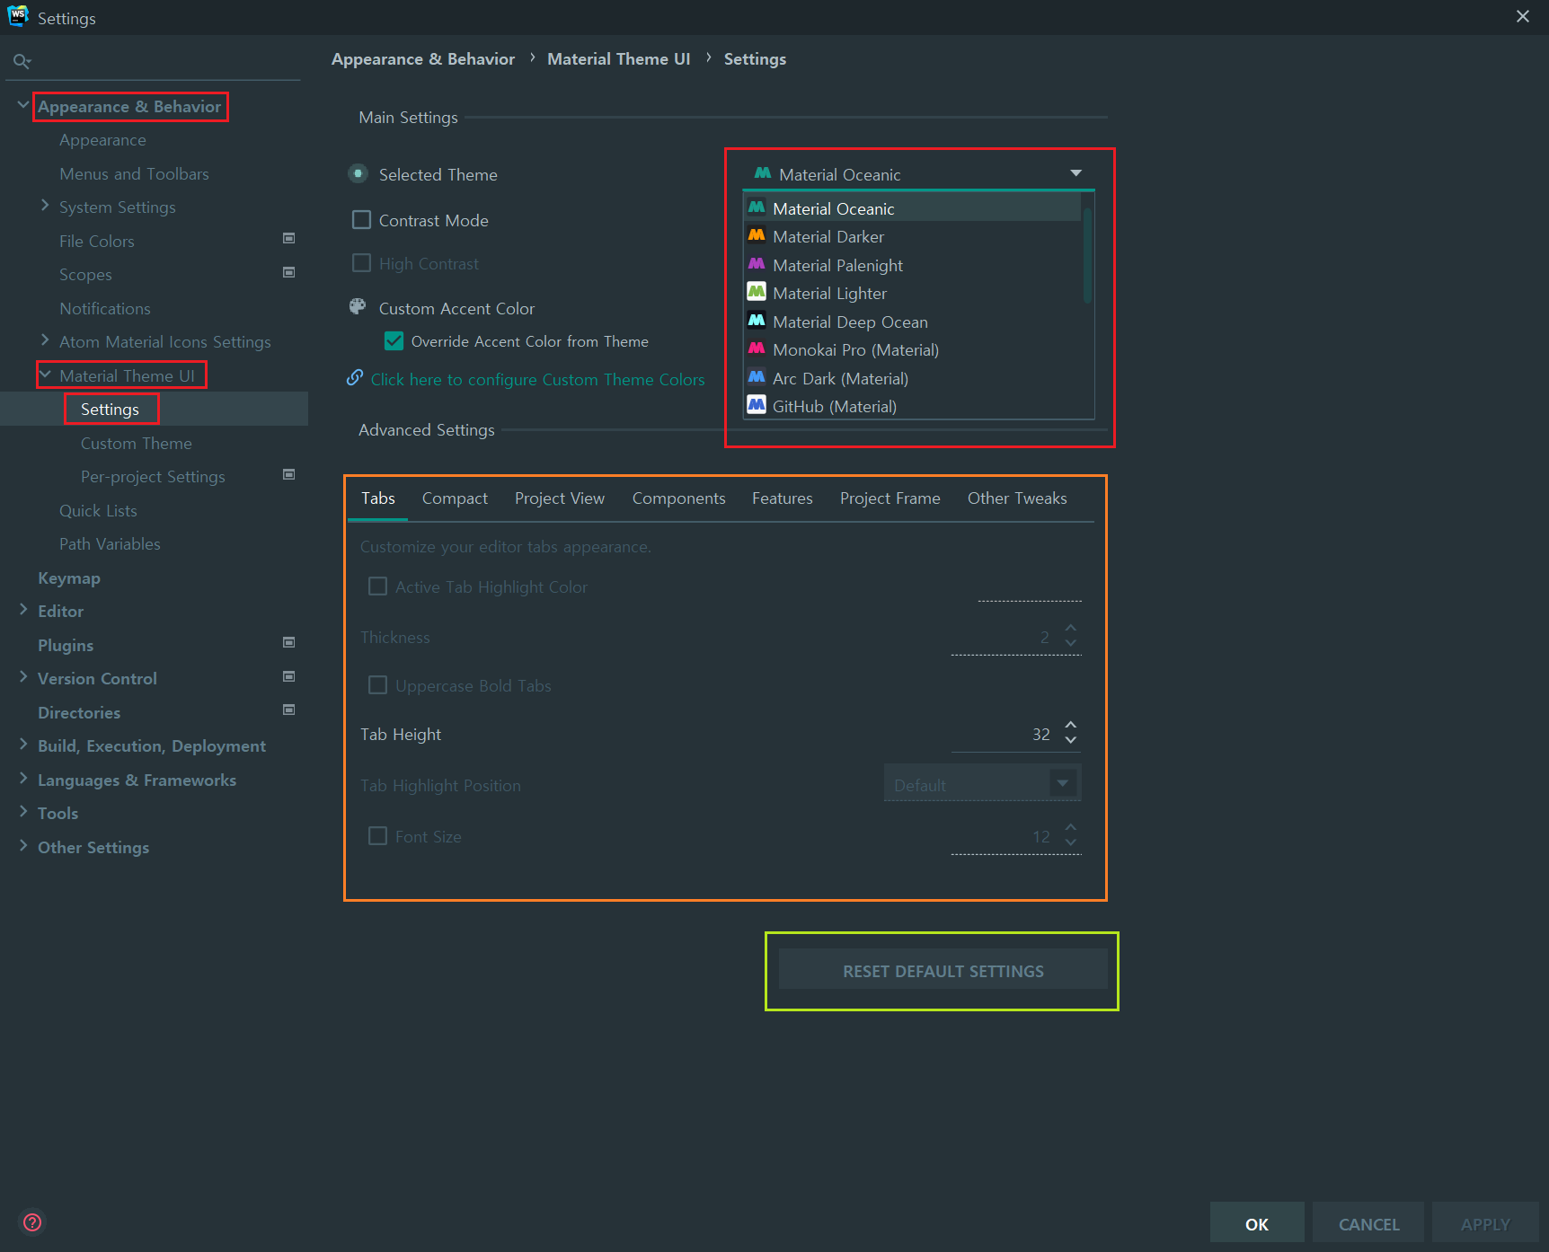Expand the System Settings node
The width and height of the screenshot is (1549, 1252).
click(x=45, y=206)
